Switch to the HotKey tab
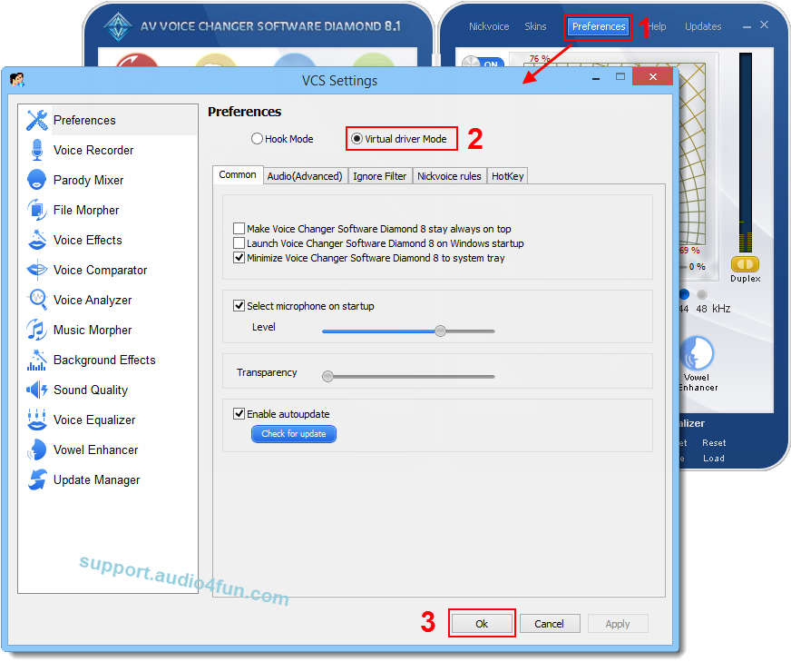 [x=507, y=176]
